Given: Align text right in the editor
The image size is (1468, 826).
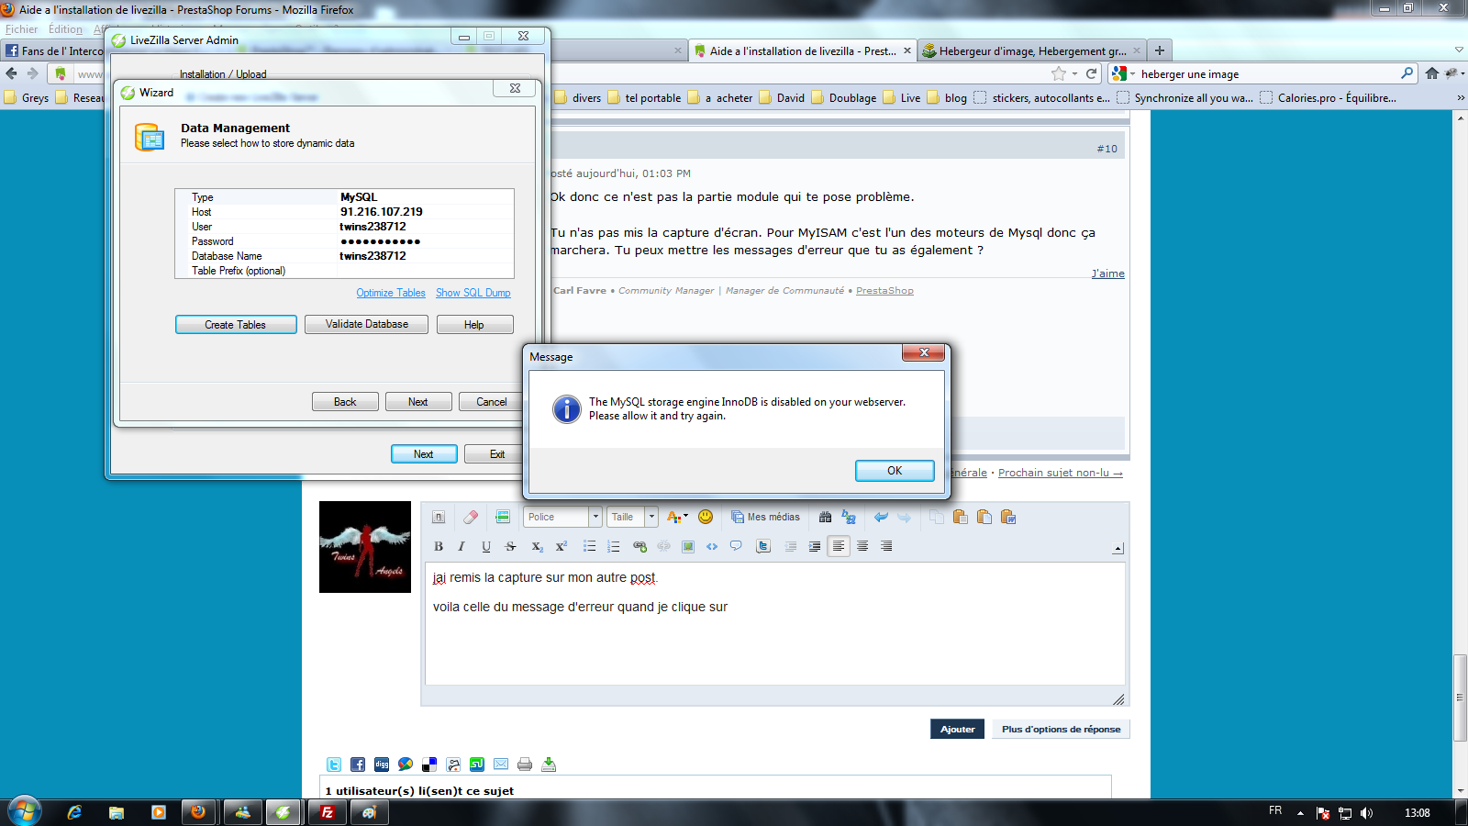Looking at the screenshot, I should pyautogui.click(x=886, y=546).
